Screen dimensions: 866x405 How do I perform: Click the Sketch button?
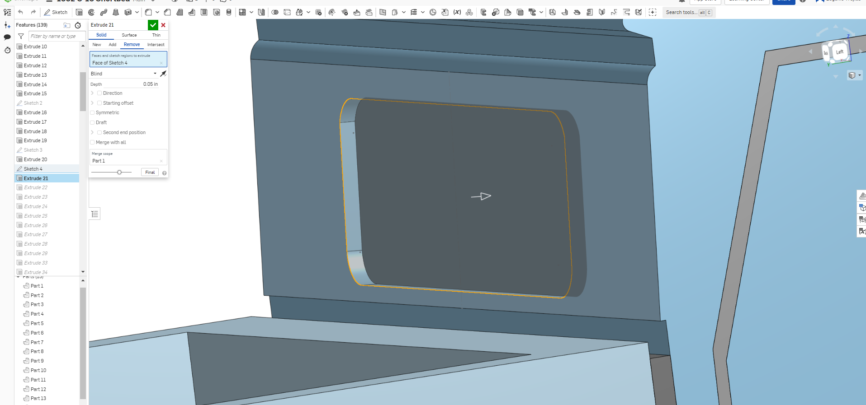click(56, 12)
